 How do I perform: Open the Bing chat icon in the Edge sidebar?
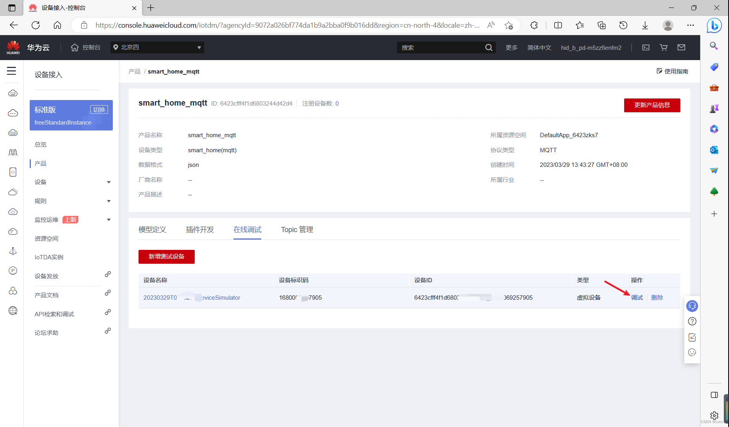714,26
